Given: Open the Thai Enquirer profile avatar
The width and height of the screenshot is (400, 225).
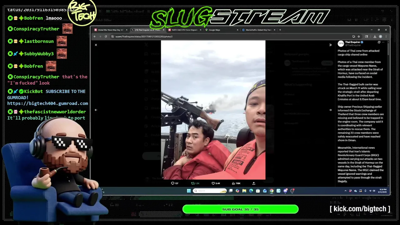Looking at the screenshot, I should pyautogui.click(x=341, y=44).
